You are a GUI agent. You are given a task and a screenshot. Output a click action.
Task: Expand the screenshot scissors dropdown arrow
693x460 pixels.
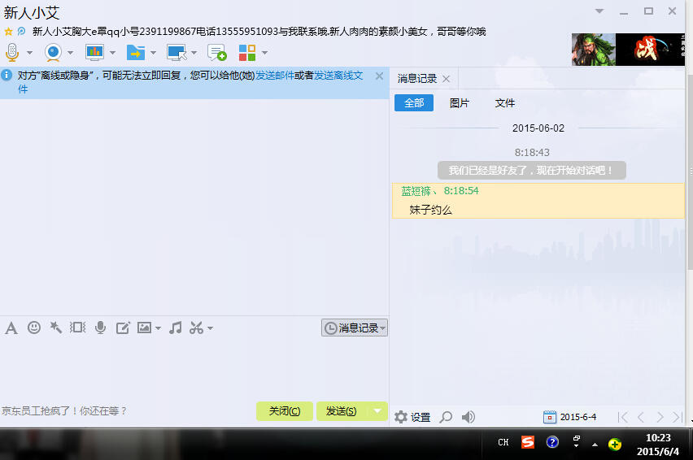[x=211, y=328]
